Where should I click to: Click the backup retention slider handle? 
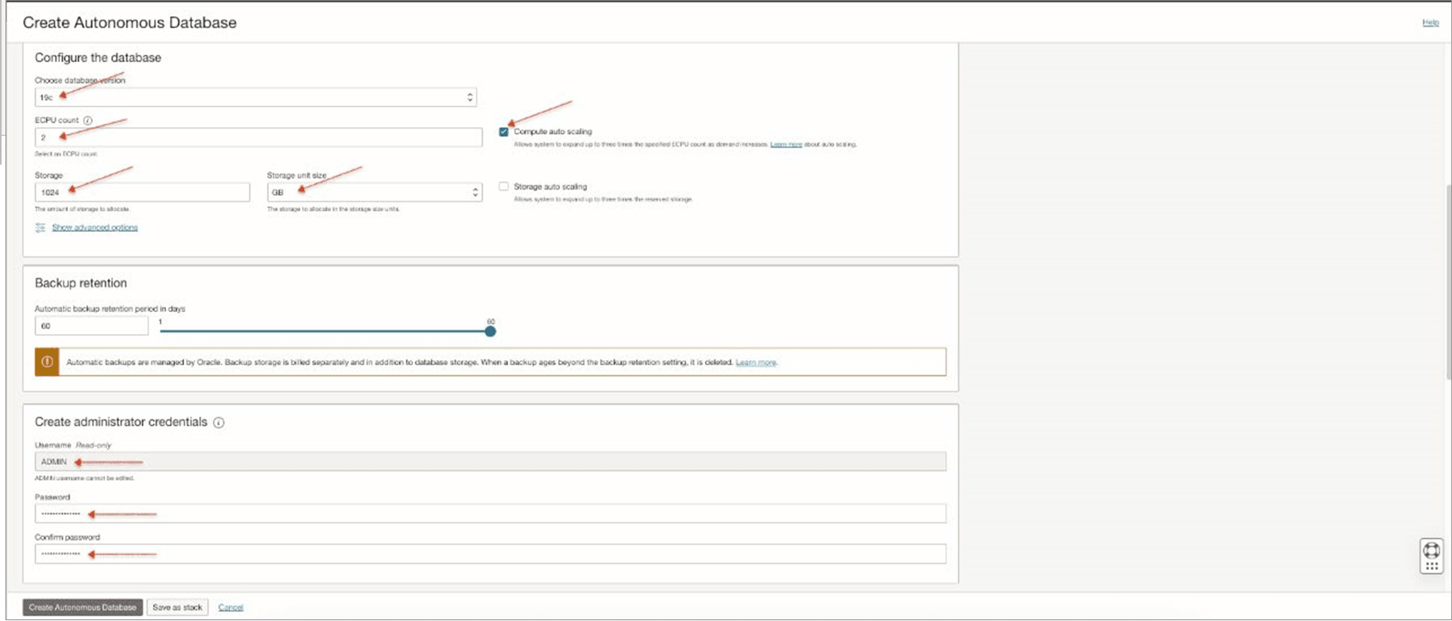(x=490, y=331)
